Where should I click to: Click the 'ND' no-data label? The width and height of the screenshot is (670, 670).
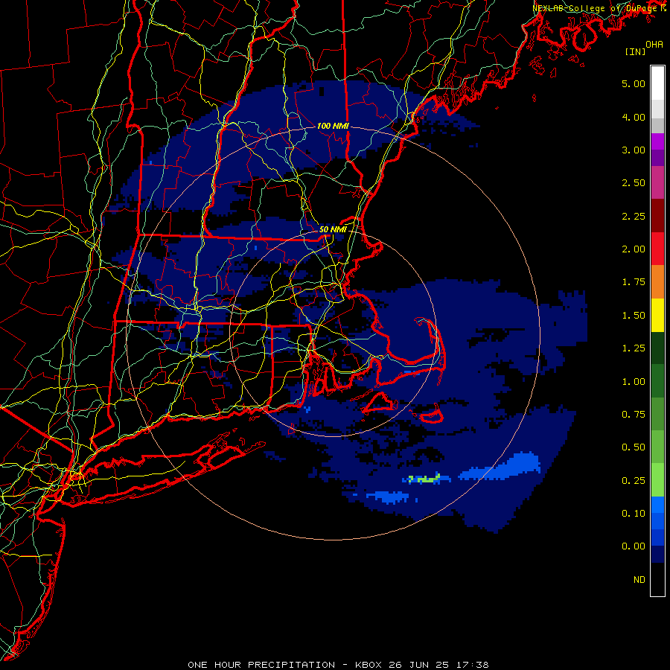tap(639, 580)
